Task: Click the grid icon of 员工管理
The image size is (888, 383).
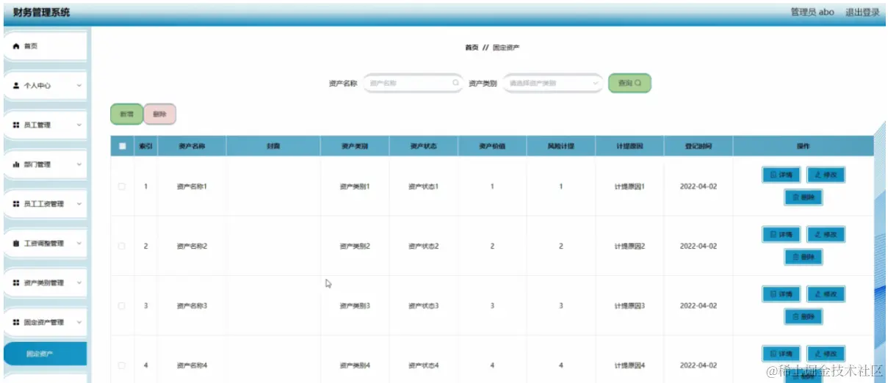Action: pyautogui.click(x=16, y=125)
